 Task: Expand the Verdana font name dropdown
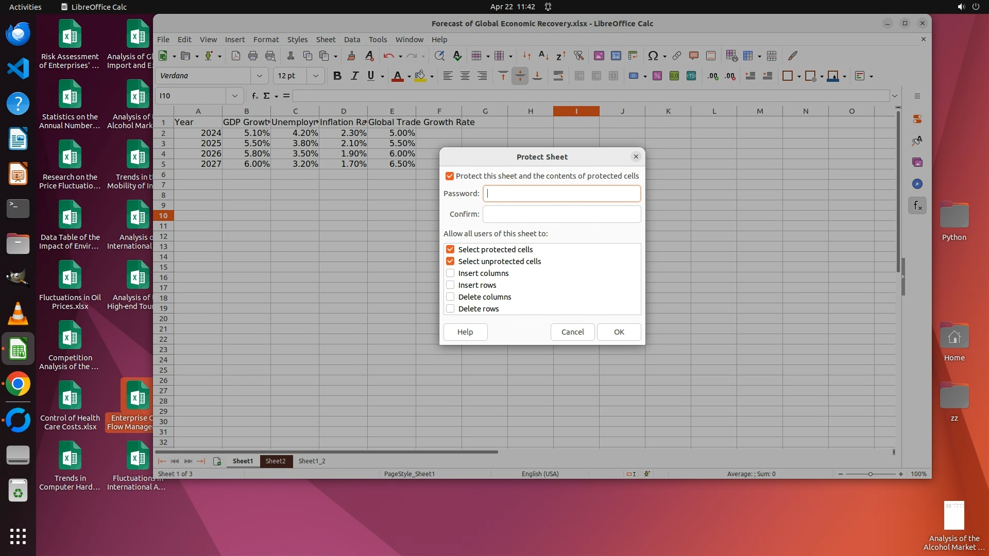point(259,76)
